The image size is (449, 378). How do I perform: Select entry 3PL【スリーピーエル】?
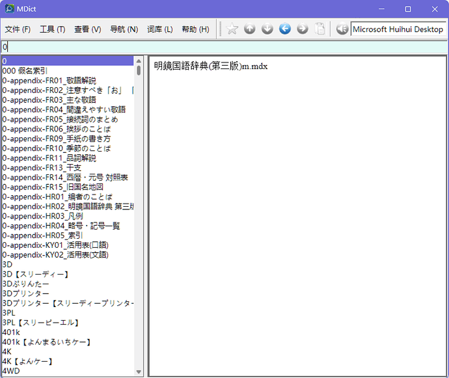(x=68, y=323)
